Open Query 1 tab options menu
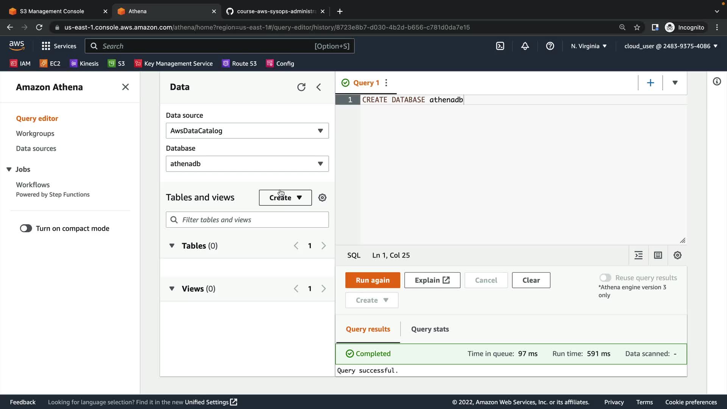The height and width of the screenshot is (409, 727). (x=386, y=83)
